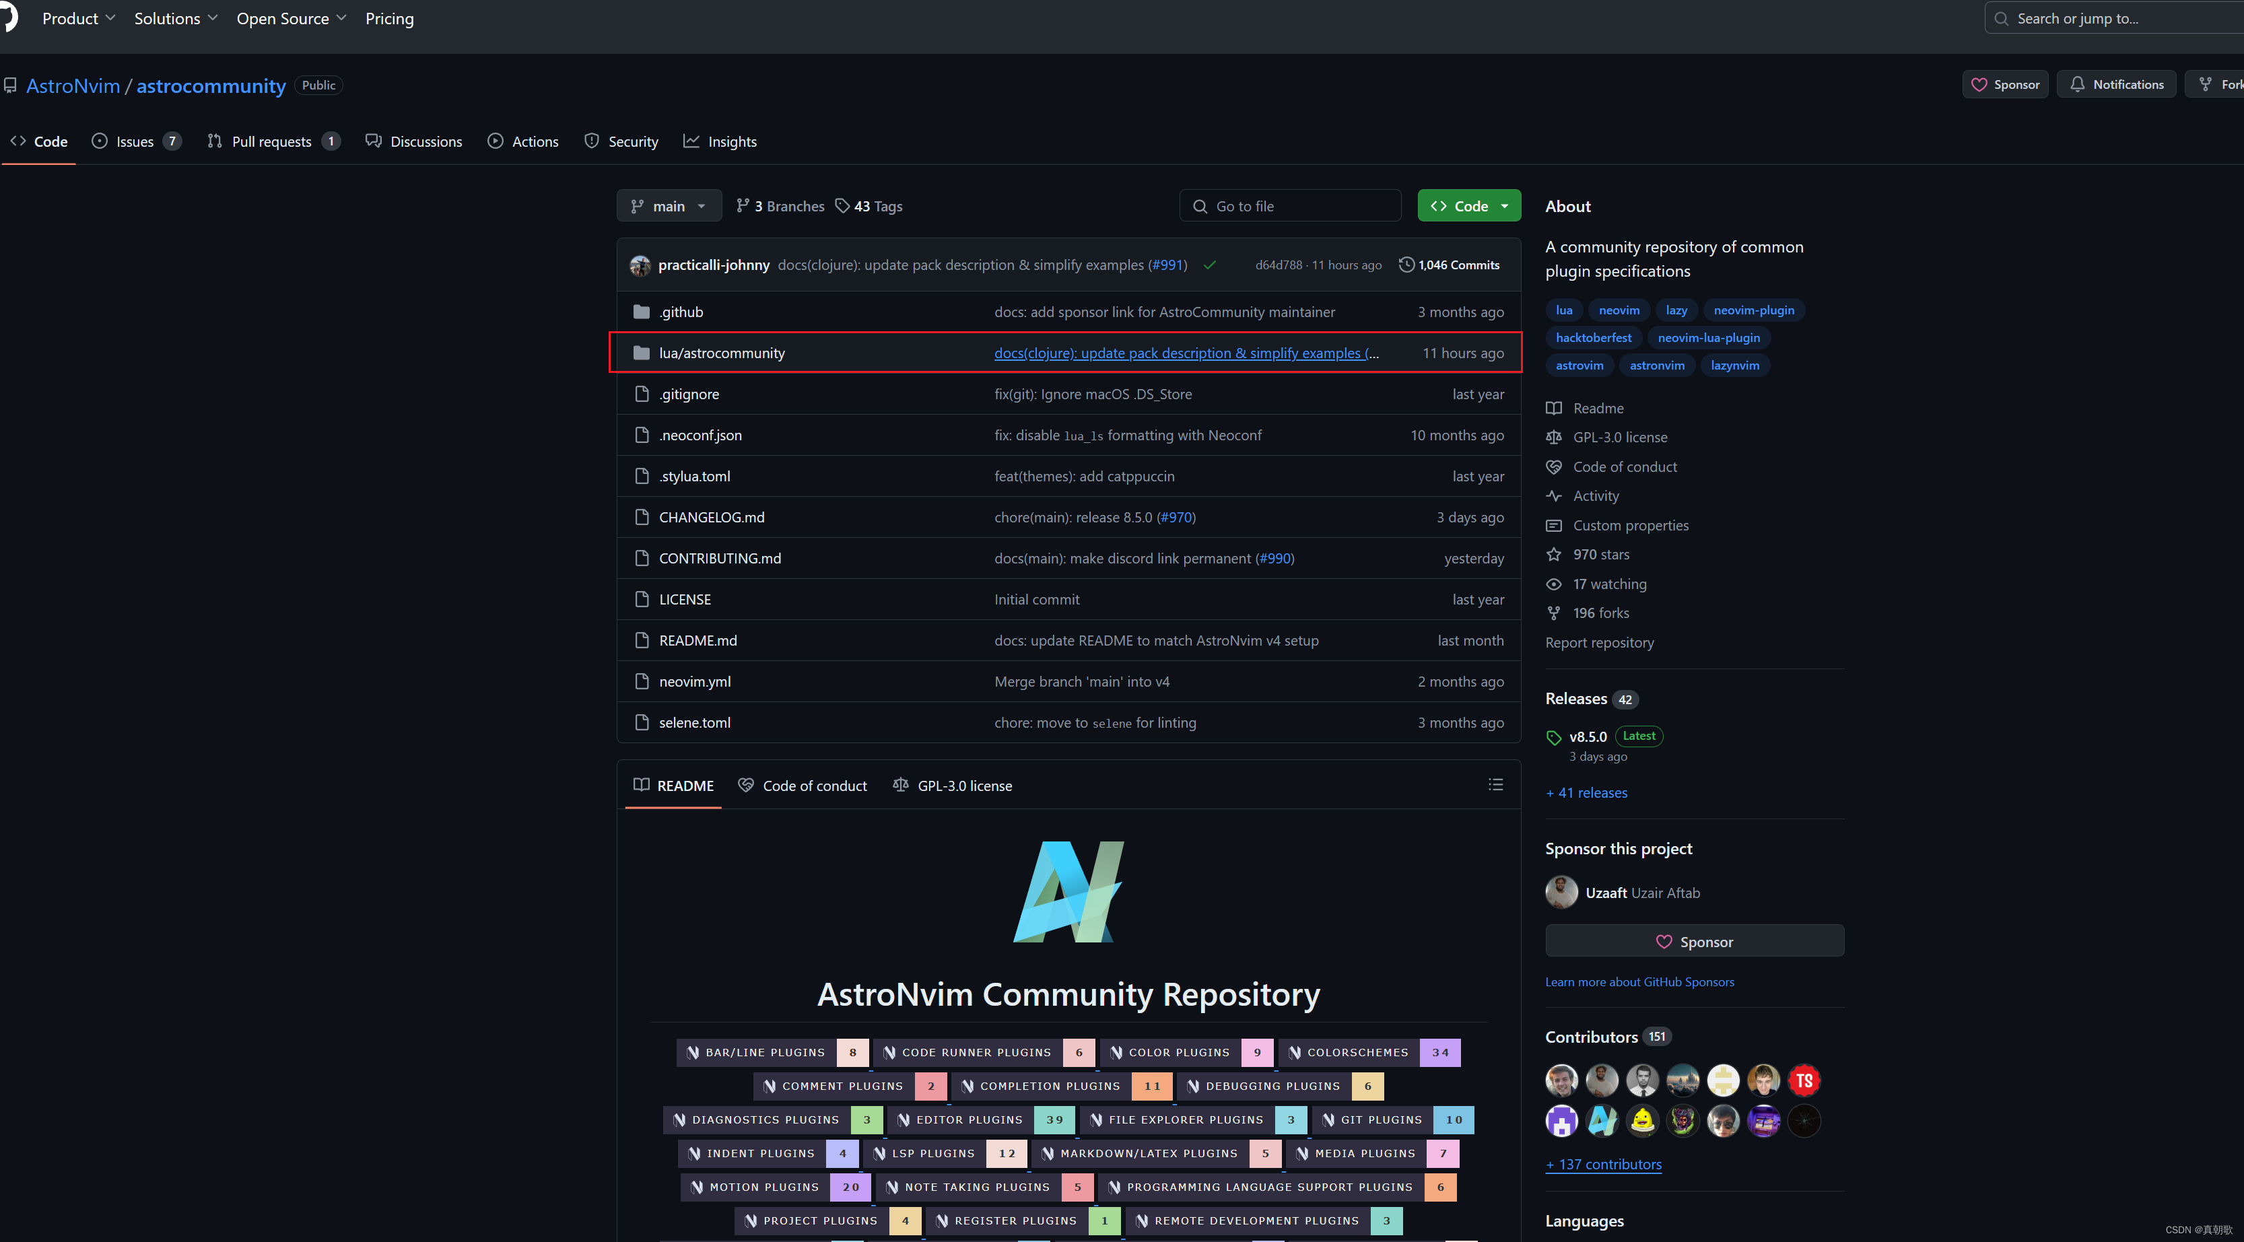Click the README outline list icon

1496,785
